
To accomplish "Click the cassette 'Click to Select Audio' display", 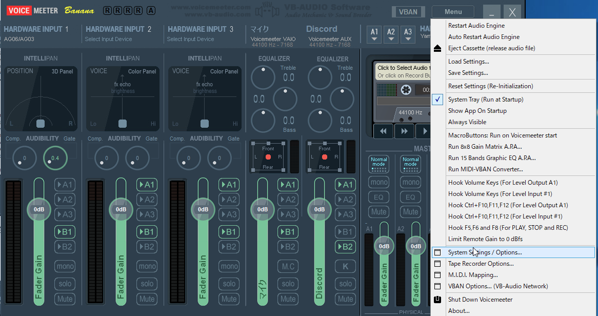I will 403,71.
